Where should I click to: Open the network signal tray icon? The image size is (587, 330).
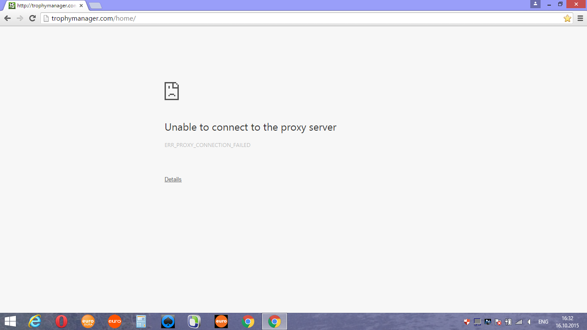click(x=519, y=321)
